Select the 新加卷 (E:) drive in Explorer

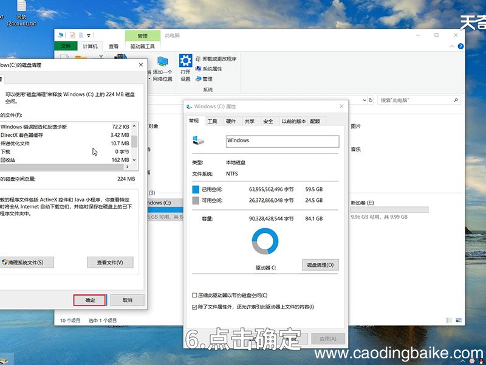tap(389, 209)
